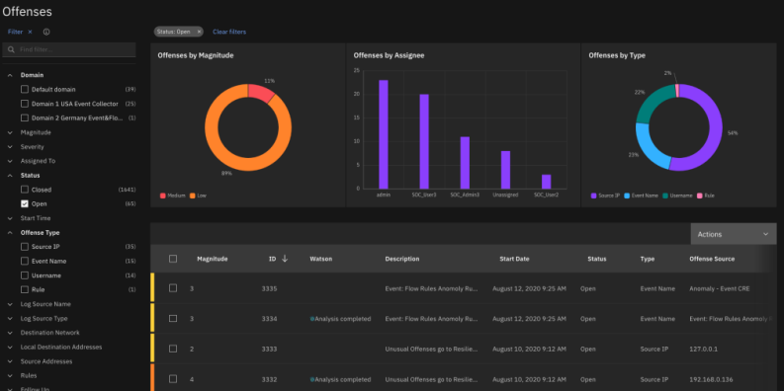Collapse the Offense Type filter section
Viewport: 784px width, 391px height.
click(10, 233)
